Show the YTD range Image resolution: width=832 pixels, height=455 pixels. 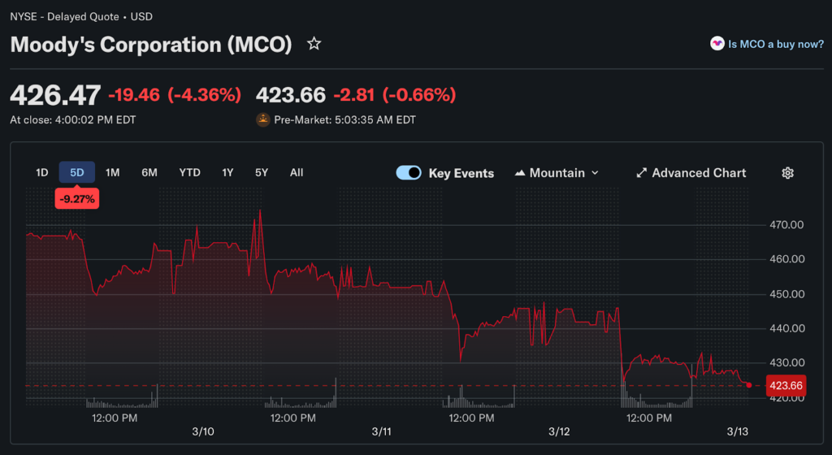click(189, 172)
